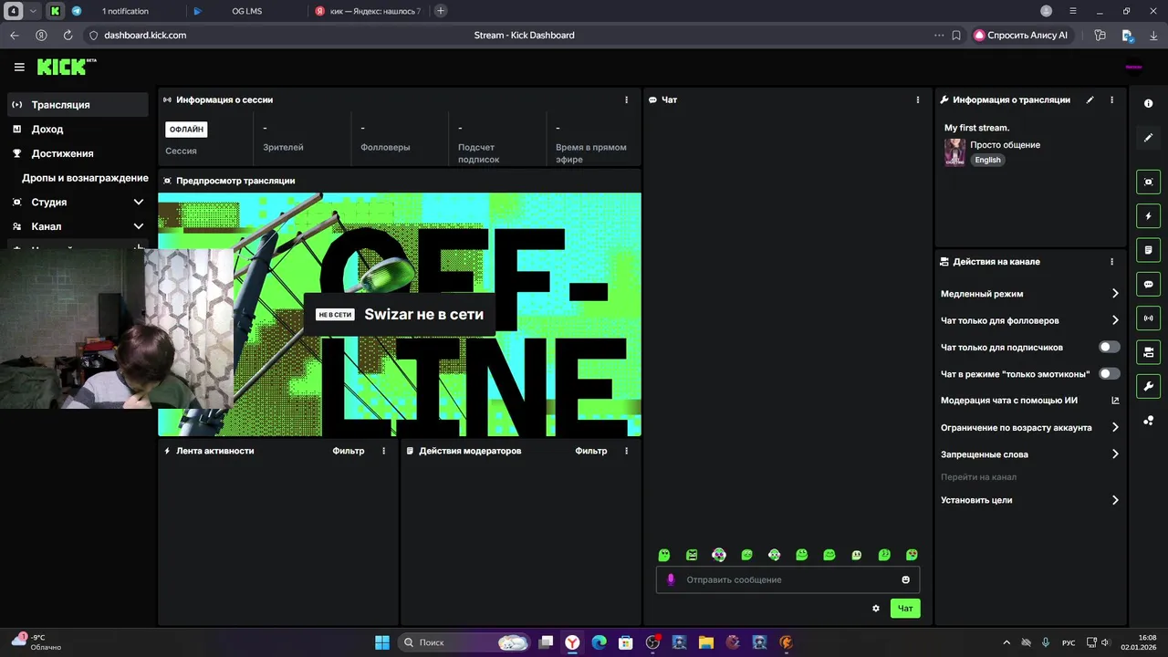Open followers-only chat options chevron

click(x=1115, y=320)
